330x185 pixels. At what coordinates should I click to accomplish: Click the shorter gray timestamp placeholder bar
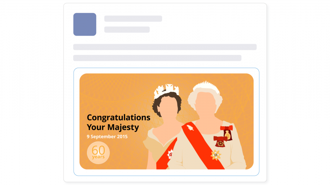coord(127,30)
